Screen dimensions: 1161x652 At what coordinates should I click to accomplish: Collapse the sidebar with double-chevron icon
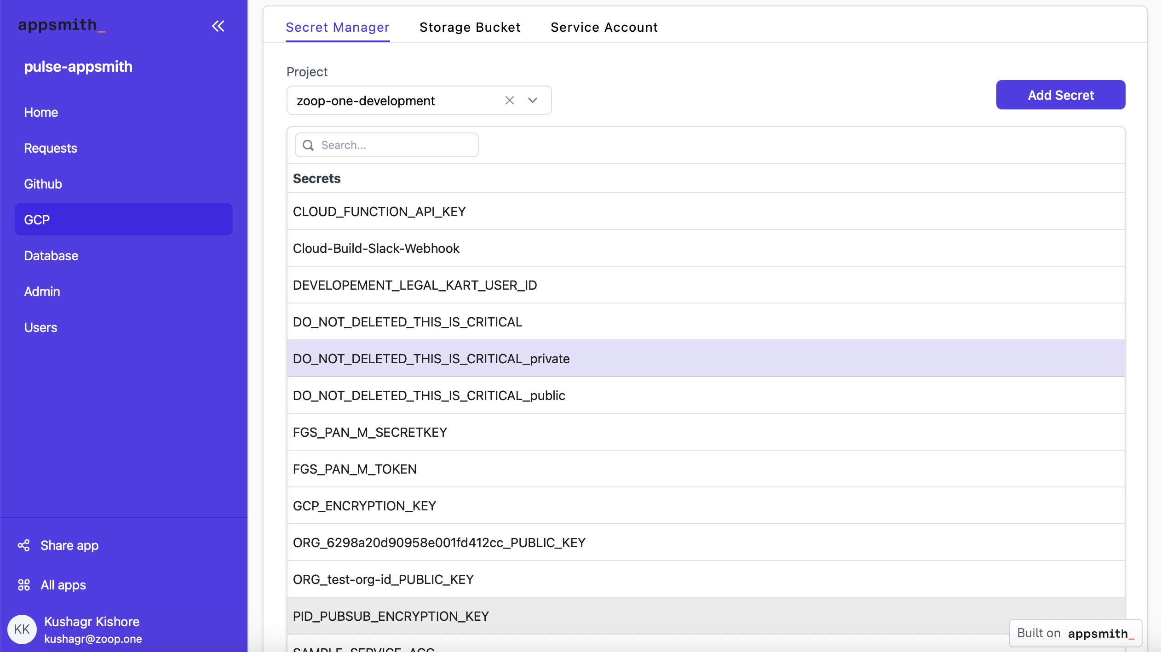coord(218,26)
